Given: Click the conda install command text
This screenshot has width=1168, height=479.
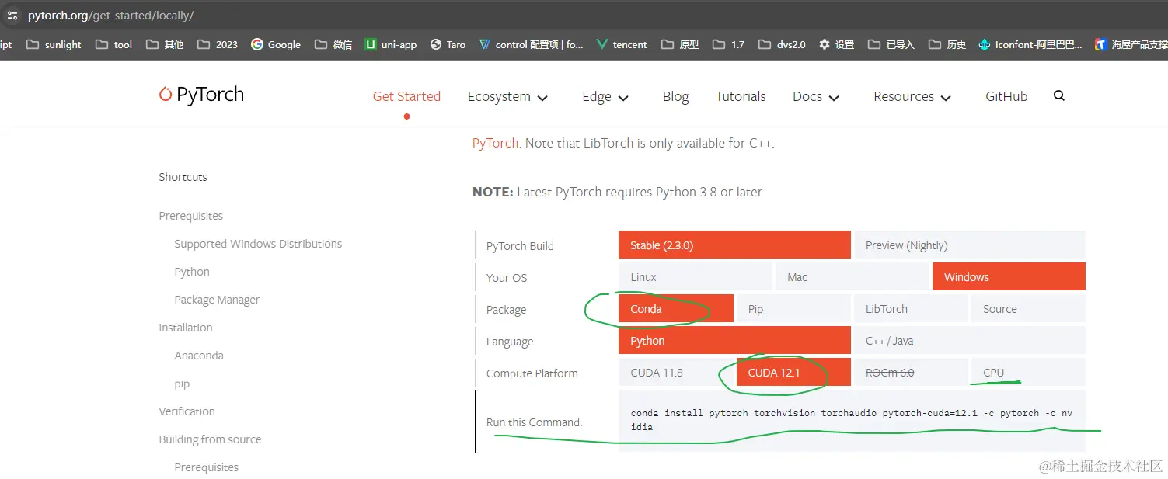Looking at the screenshot, I should [x=852, y=420].
